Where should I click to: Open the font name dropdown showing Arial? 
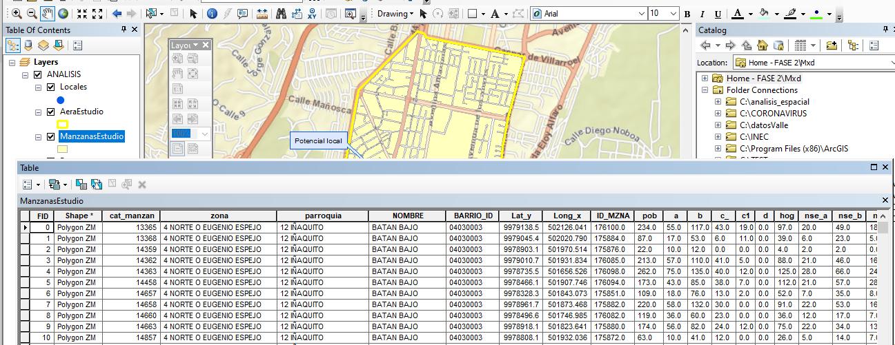pos(642,14)
